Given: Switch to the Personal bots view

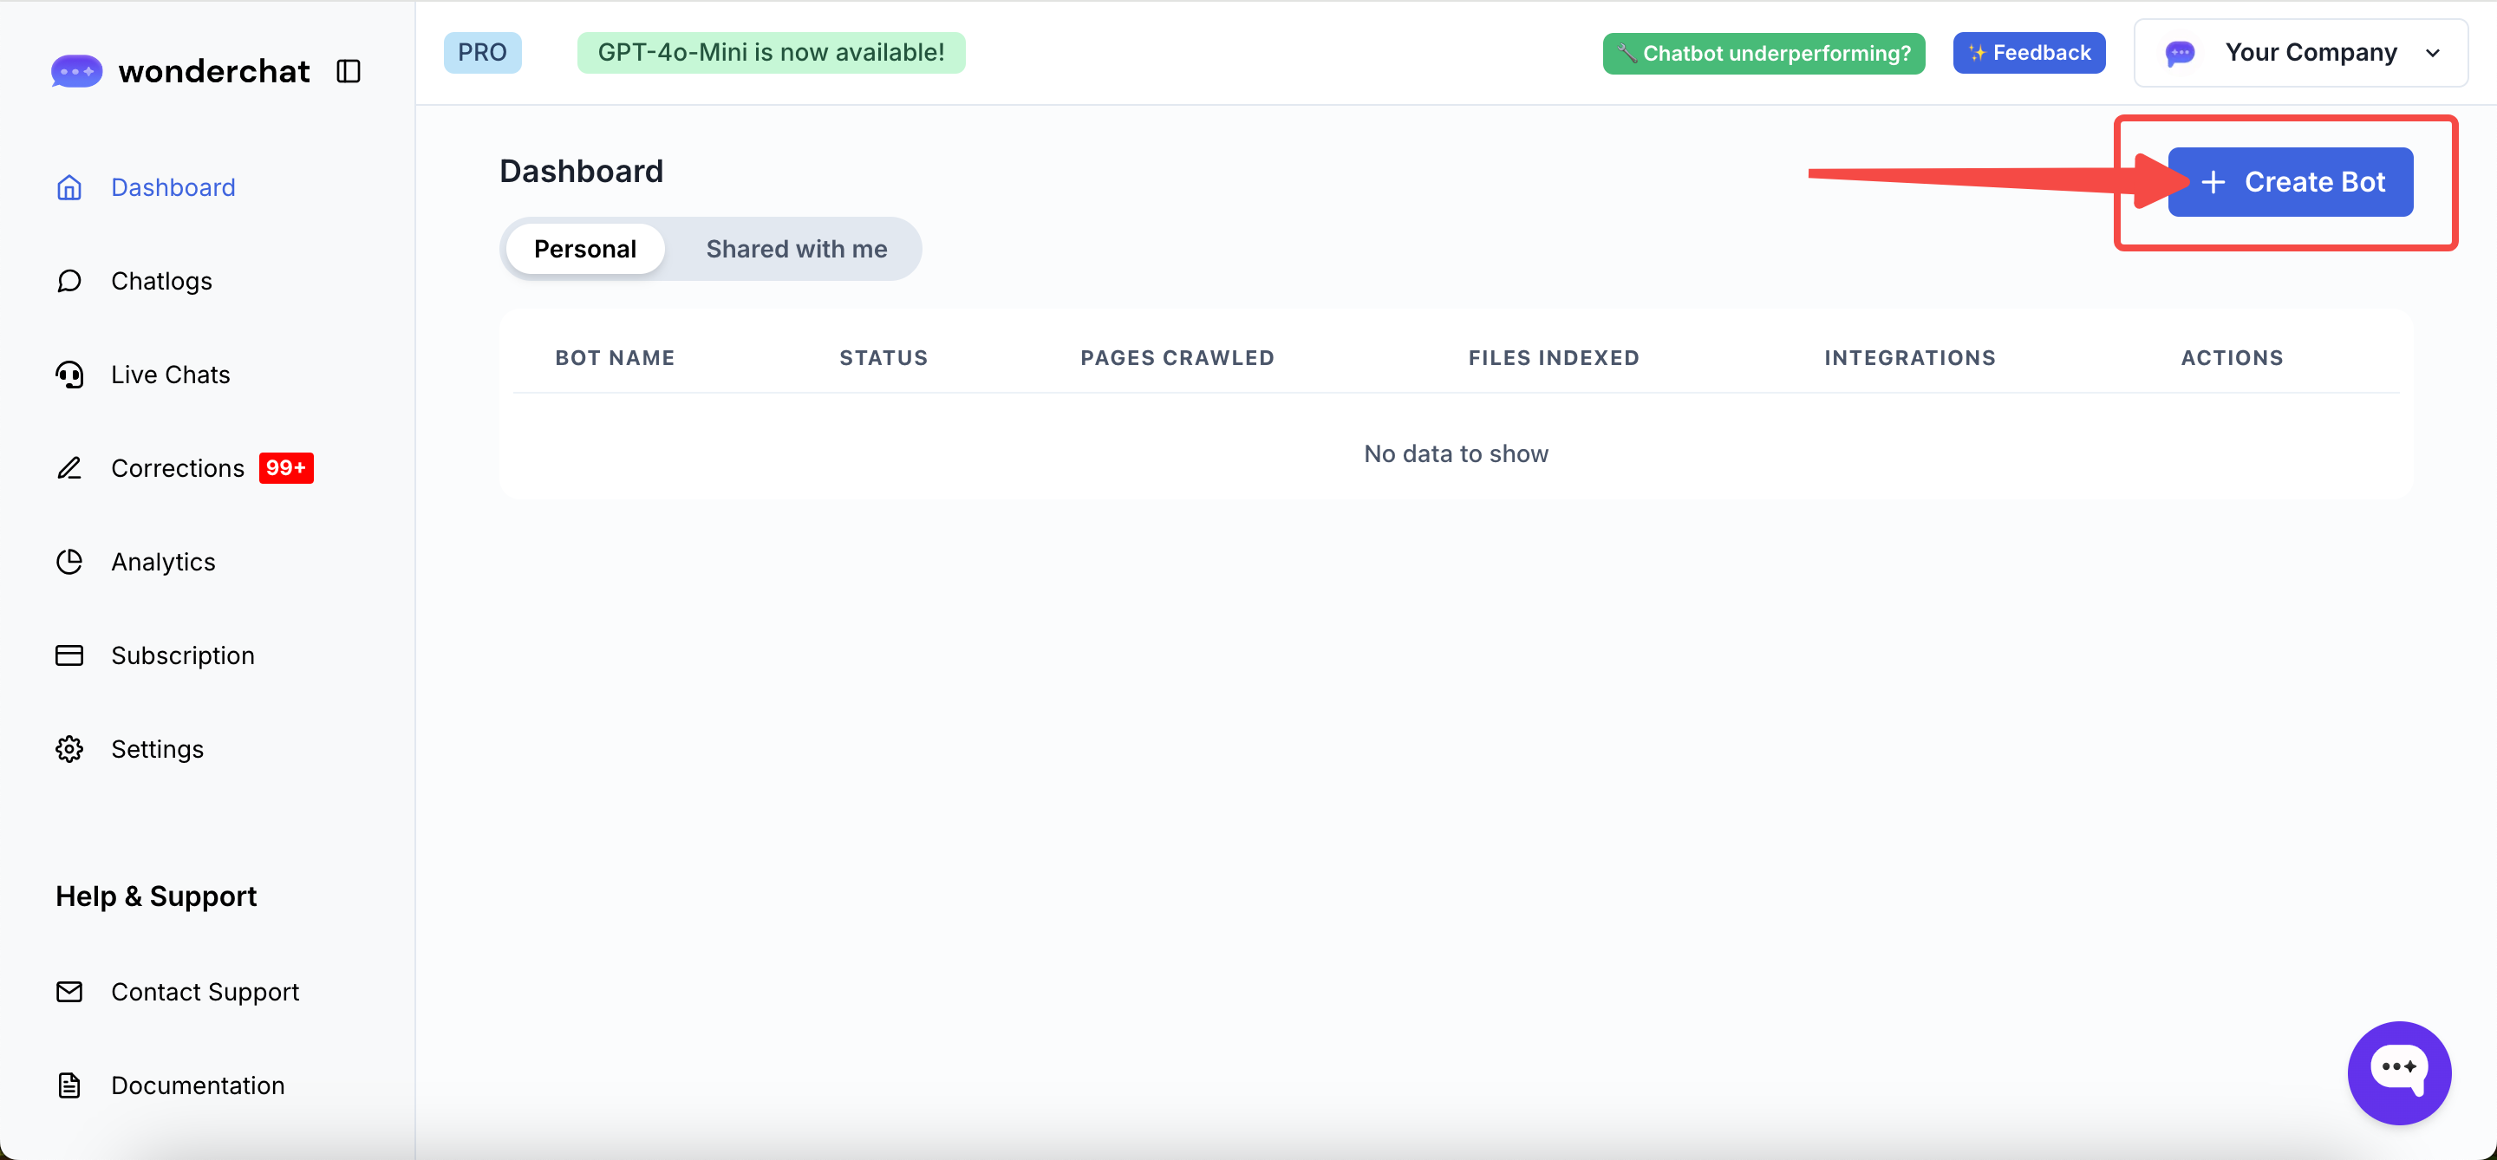Looking at the screenshot, I should coord(584,249).
